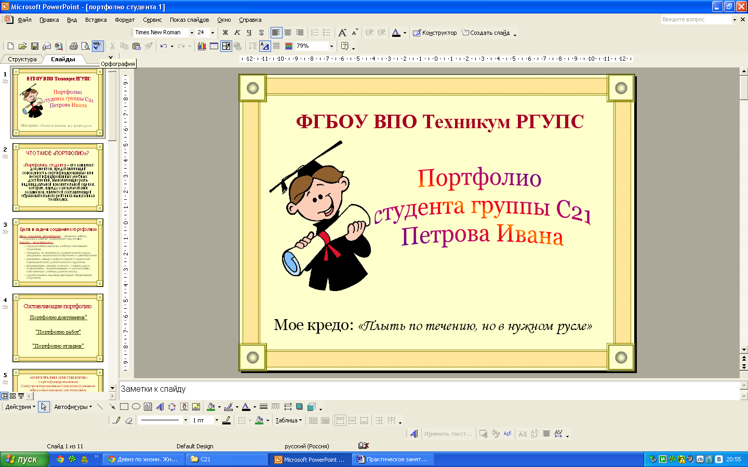The width and height of the screenshot is (748, 467).
Task: Toggle Italic (К) formatting
Action: (x=237, y=33)
